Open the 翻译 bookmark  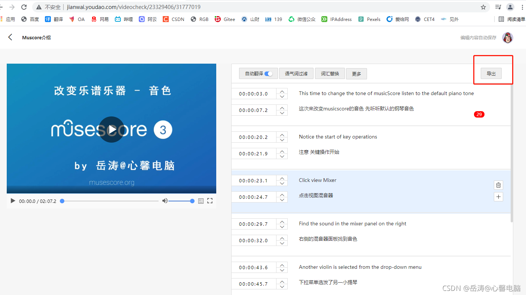click(54, 19)
